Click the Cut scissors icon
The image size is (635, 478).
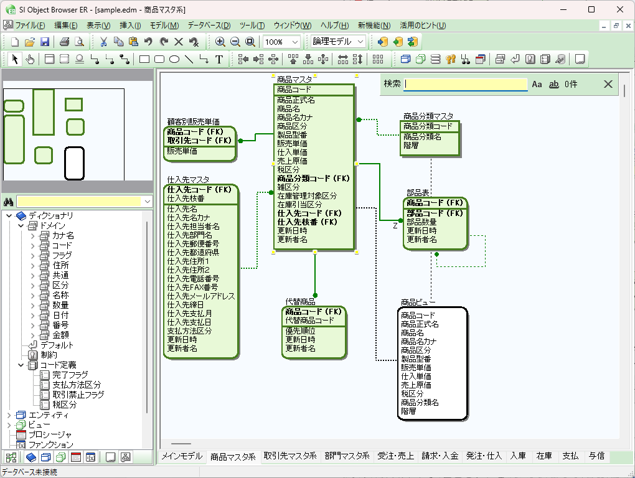(103, 42)
